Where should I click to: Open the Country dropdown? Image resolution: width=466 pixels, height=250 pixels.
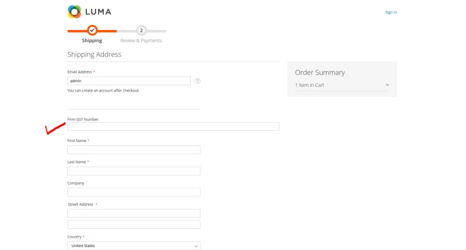pyautogui.click(x=134, y=246)
